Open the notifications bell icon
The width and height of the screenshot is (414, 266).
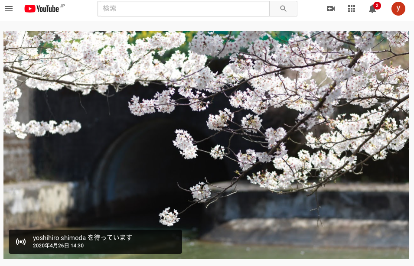pyautogui.click(x=372, y=8)
